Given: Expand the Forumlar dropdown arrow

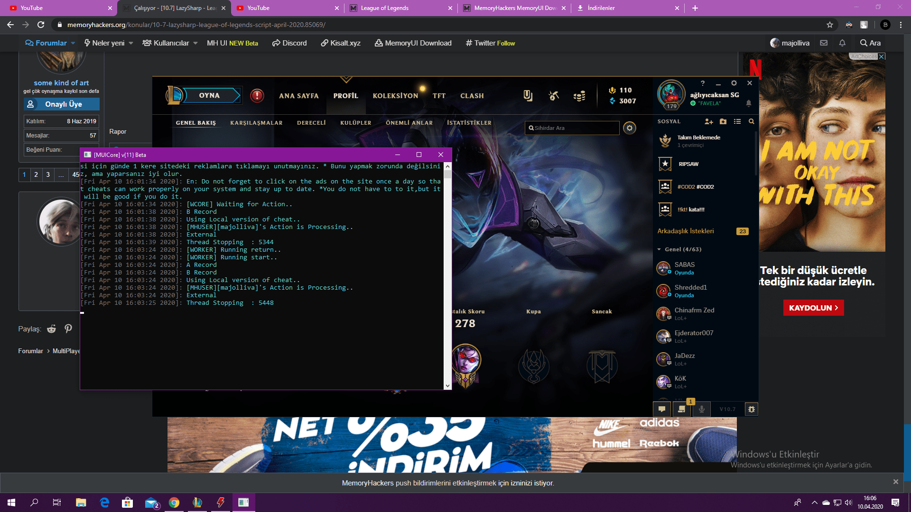Looking at the screenshot, I should coord(73,43).
